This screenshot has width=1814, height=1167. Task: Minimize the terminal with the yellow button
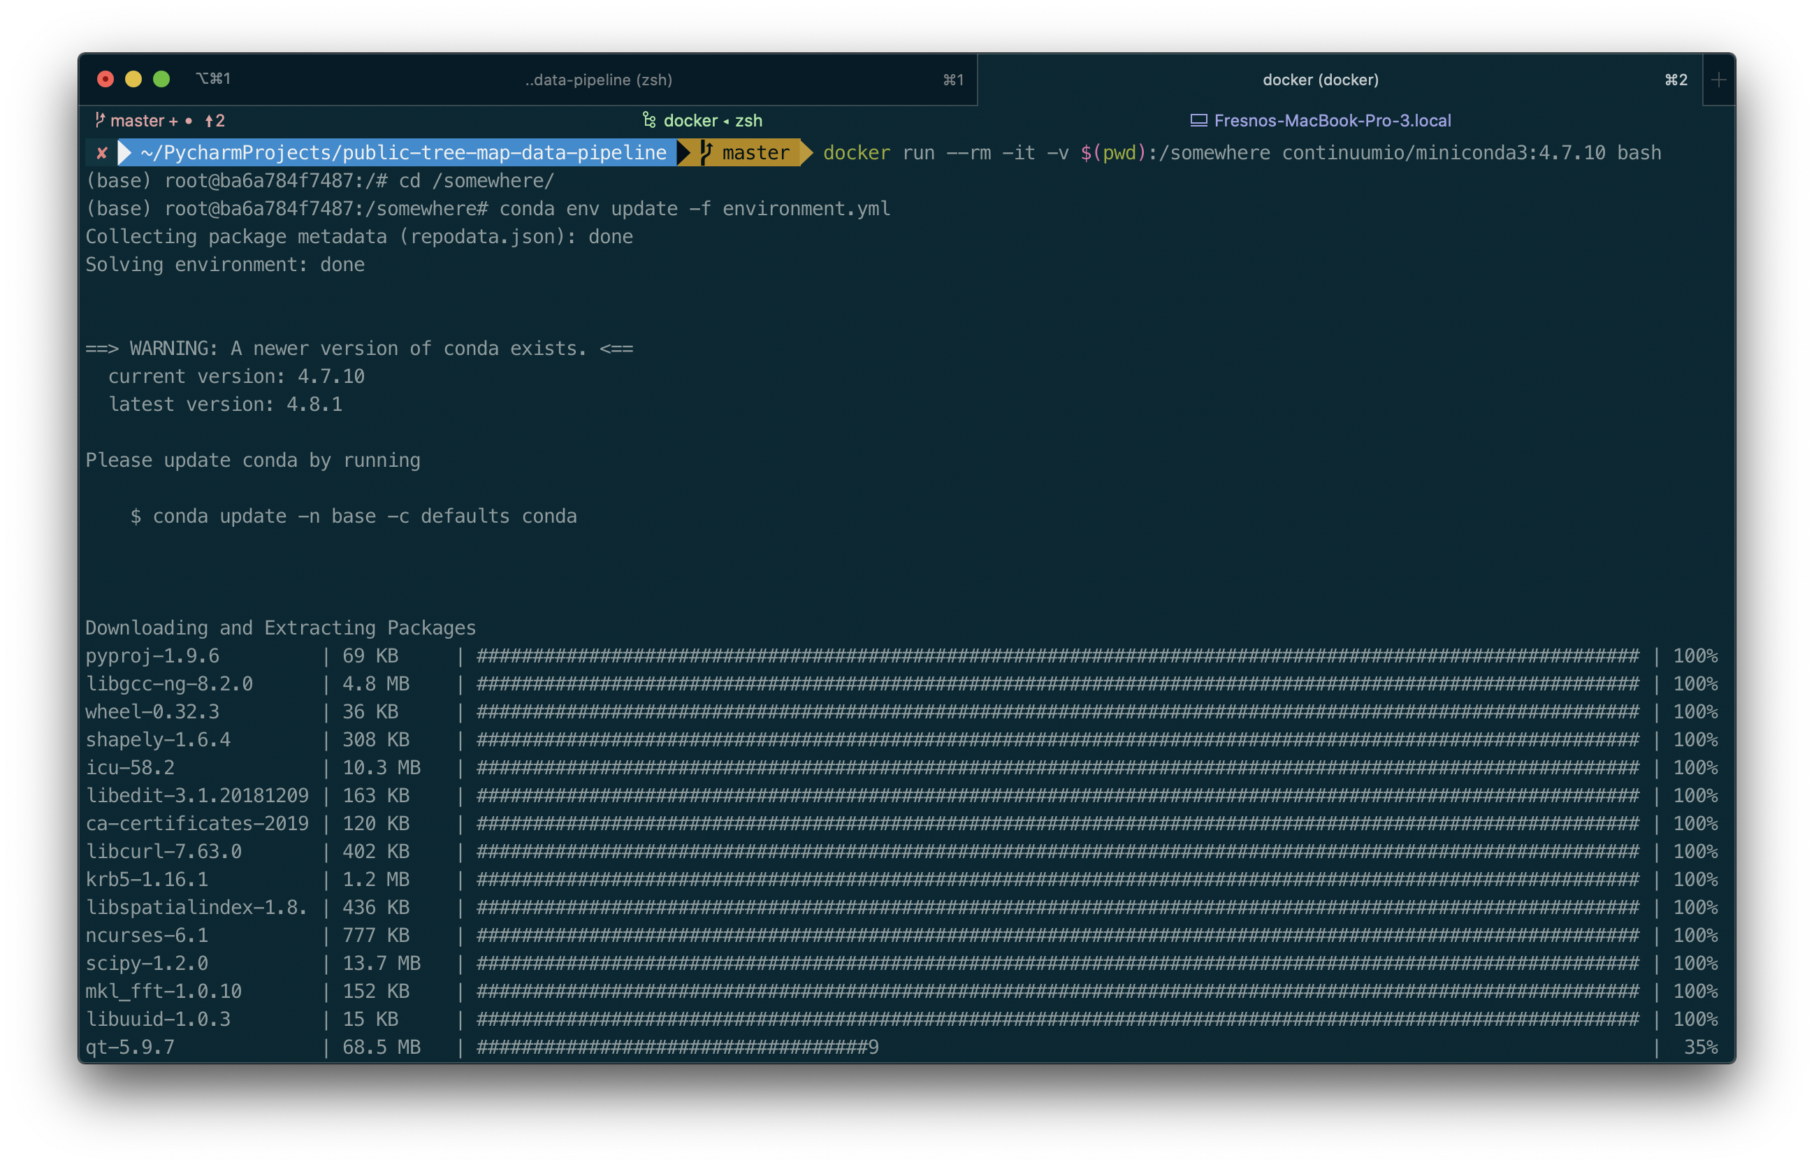133,79
